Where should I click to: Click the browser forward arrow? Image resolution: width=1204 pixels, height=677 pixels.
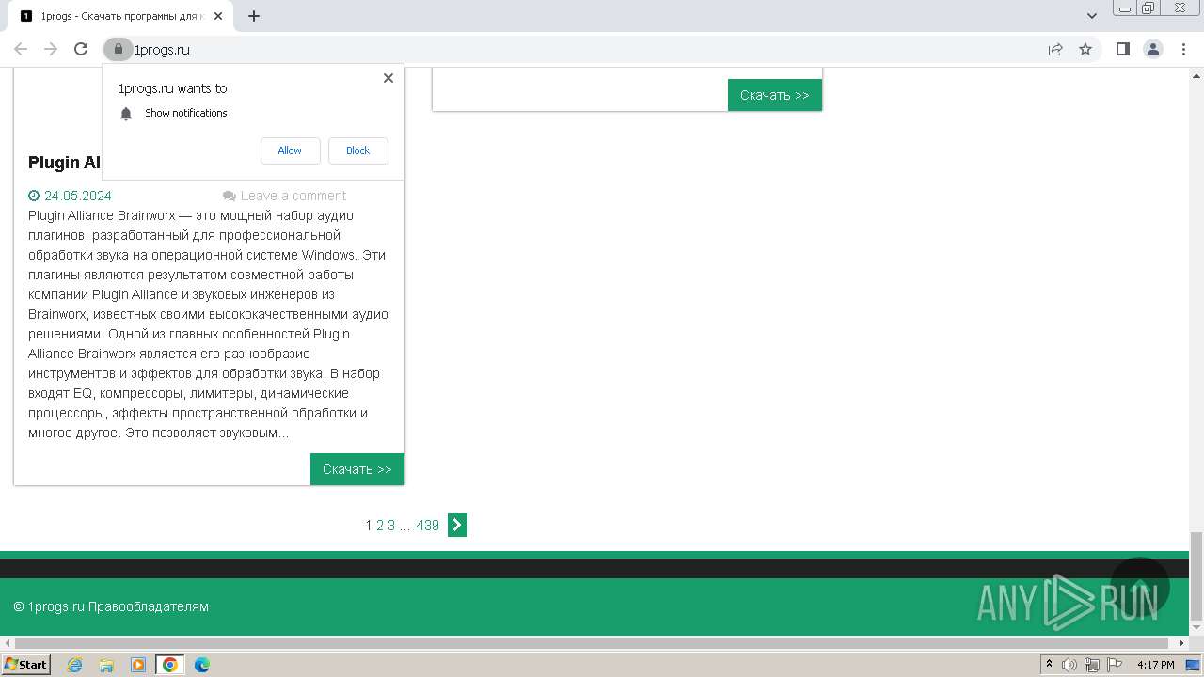pos(51,49)
